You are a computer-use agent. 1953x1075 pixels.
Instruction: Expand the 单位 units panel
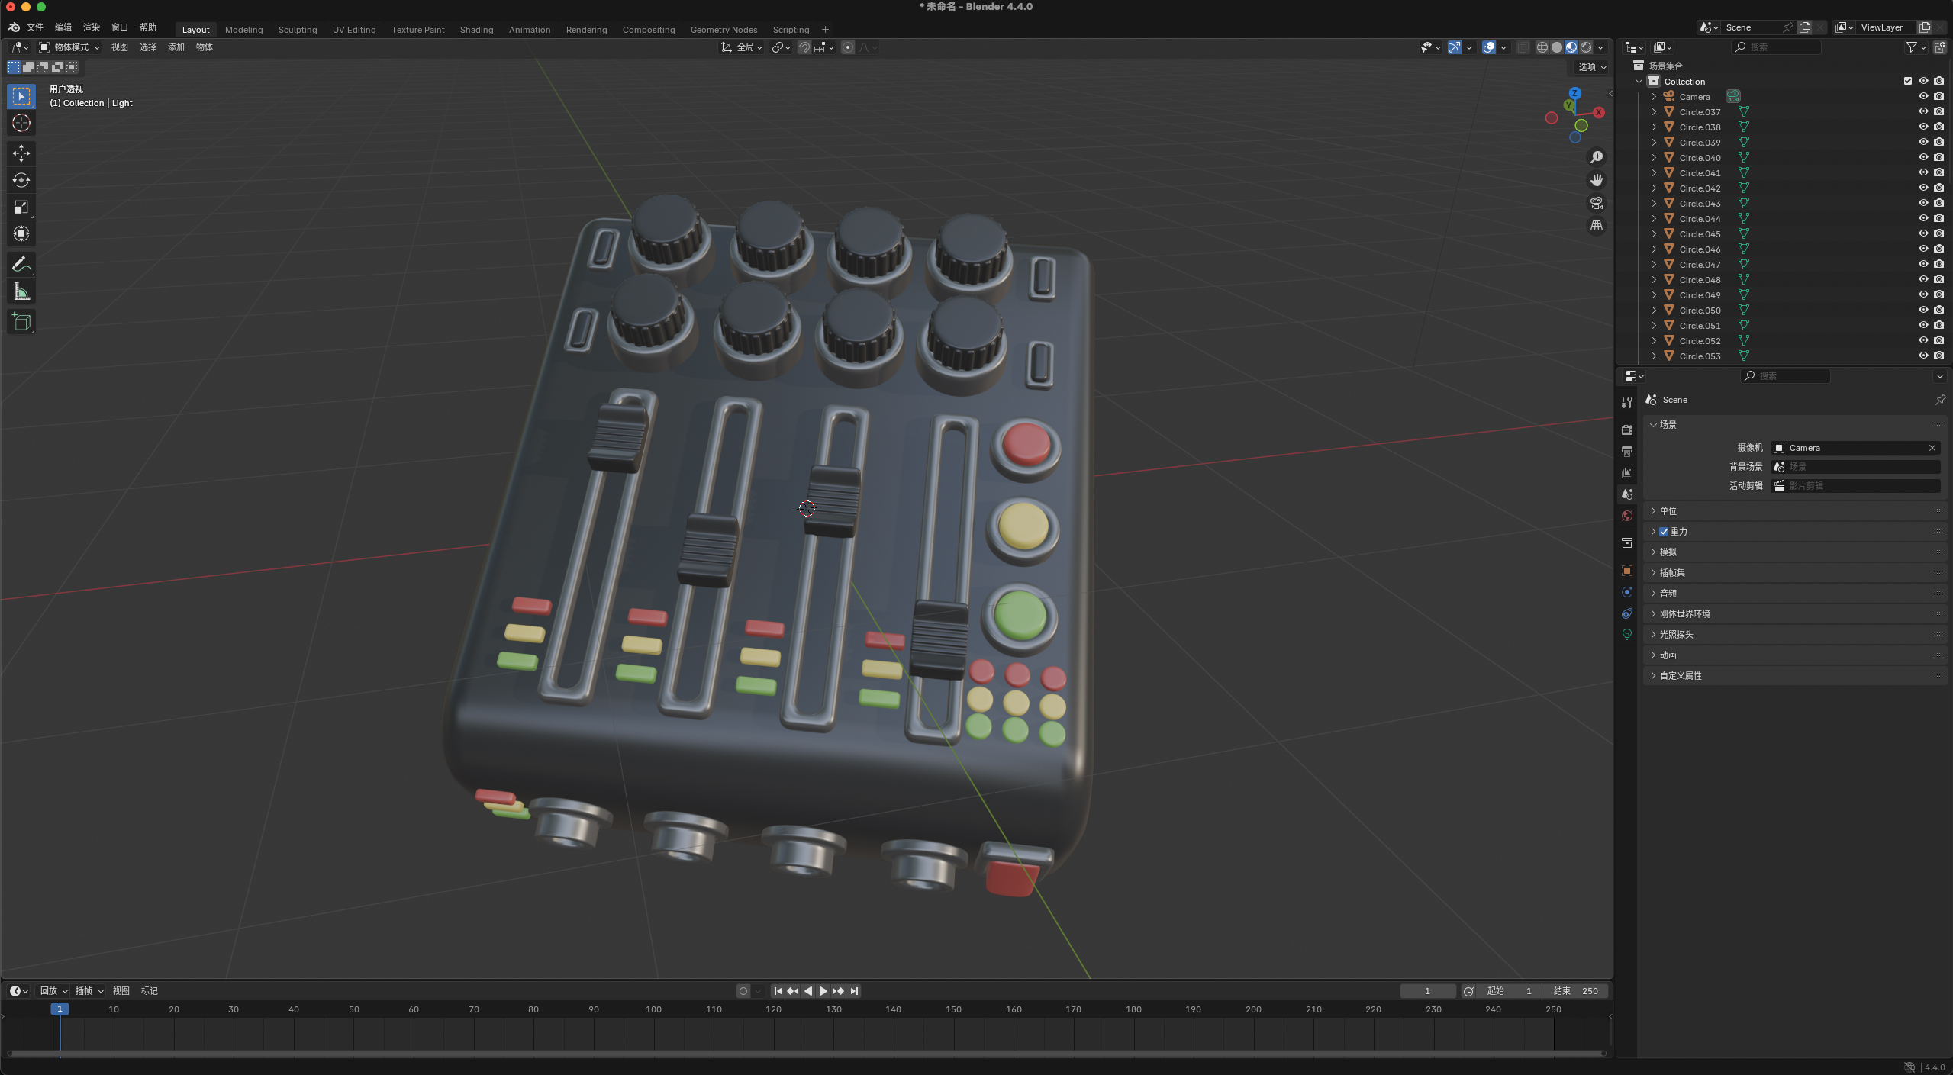click(1668, 511)
